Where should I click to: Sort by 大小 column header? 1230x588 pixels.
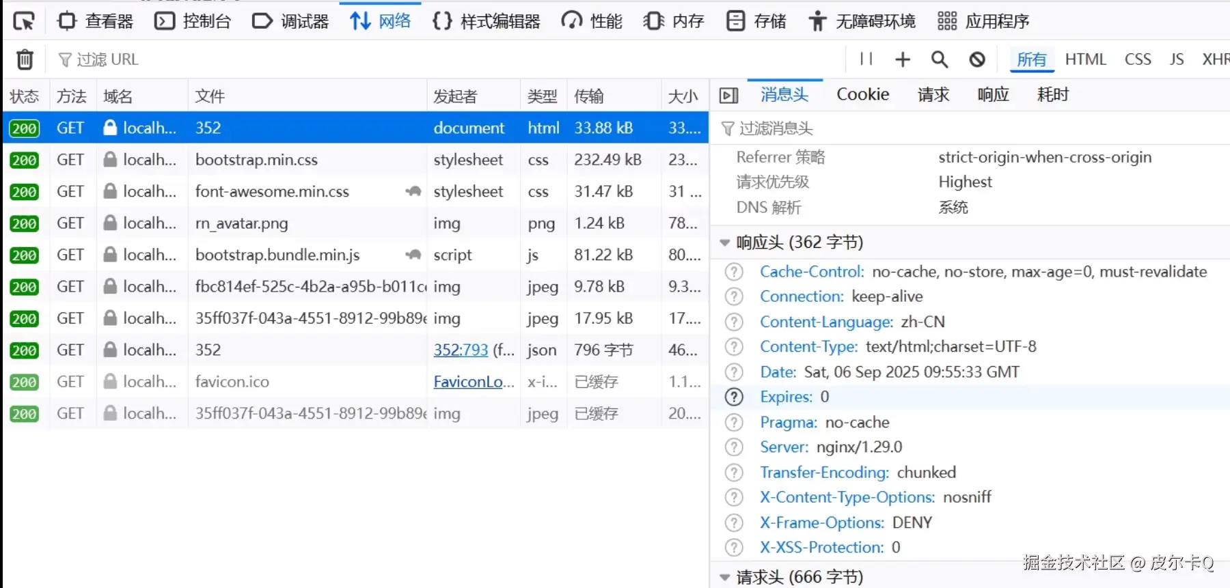684,96
